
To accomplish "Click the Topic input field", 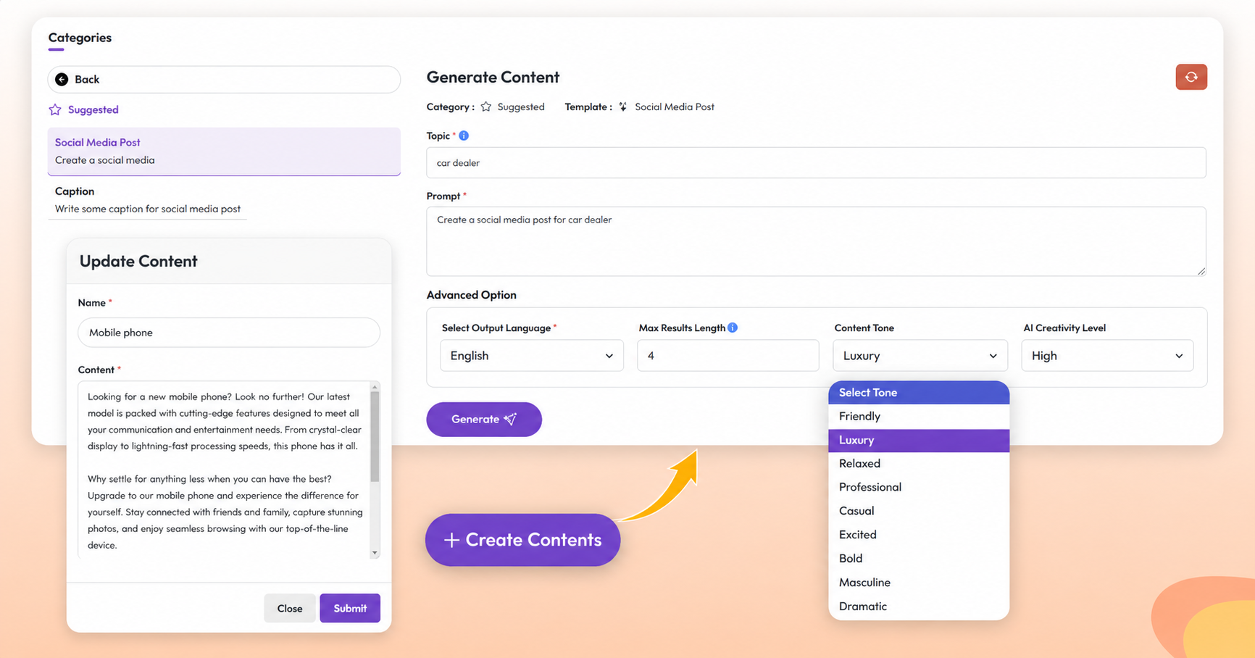I will pos(815,163).
